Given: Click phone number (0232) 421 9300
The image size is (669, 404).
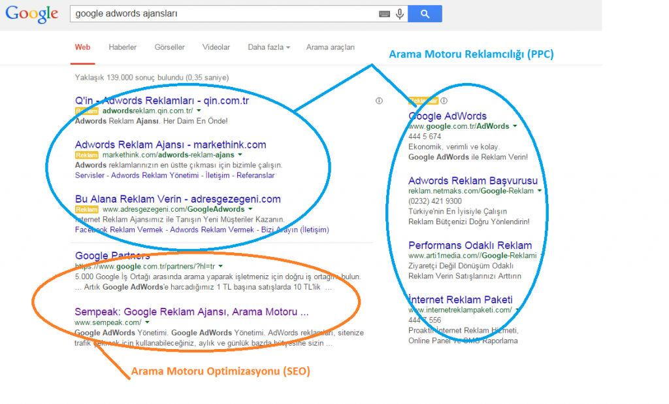Looking at the screenshot, I should 434,201.
